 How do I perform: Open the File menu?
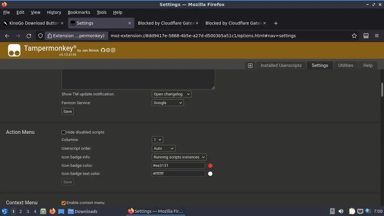tap(7, 12)
